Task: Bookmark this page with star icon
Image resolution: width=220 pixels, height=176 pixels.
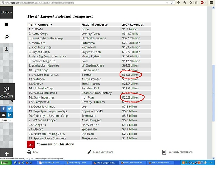Action: click(x=191, y=2)
